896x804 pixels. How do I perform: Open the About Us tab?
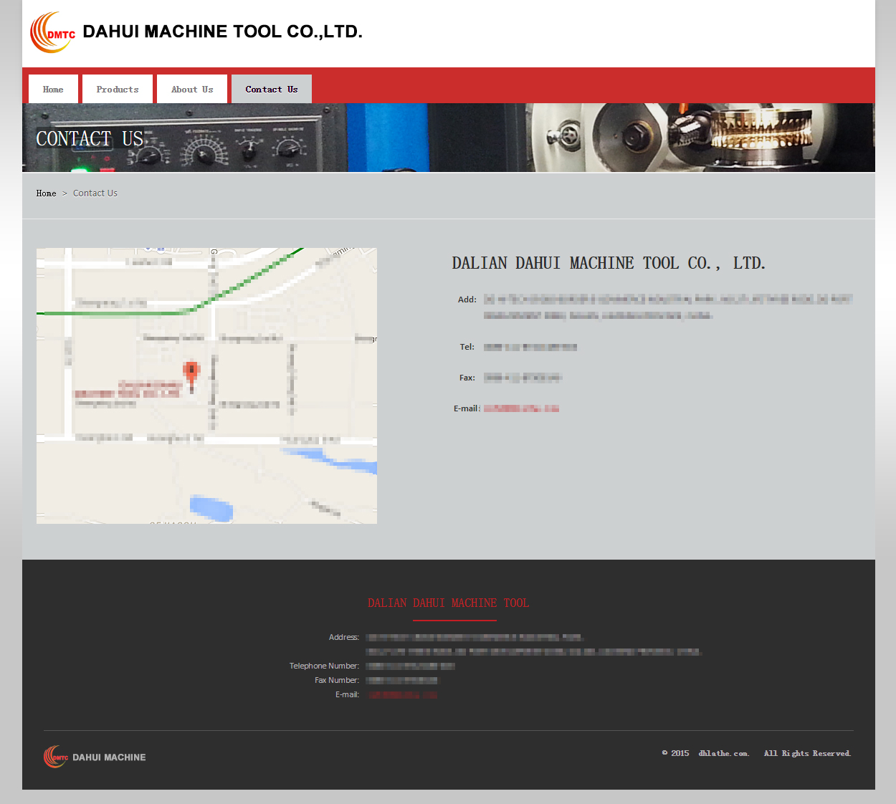coord(192,90)
